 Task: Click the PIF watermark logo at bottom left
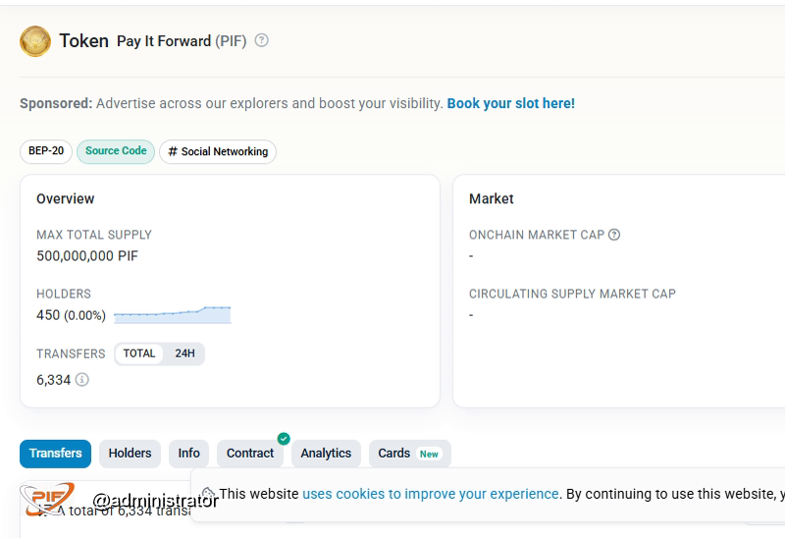pos(47,499)
